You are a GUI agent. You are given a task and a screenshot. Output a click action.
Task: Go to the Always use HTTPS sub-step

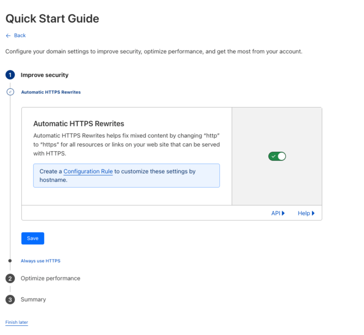pyautogui.click(x=41, y=261)
